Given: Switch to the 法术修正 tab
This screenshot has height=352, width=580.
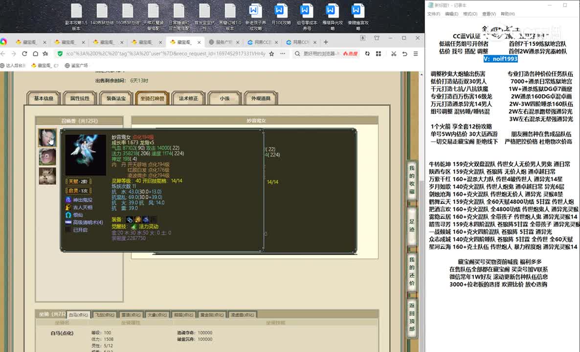Looking at the screenshot, I should tap(189, 98).
